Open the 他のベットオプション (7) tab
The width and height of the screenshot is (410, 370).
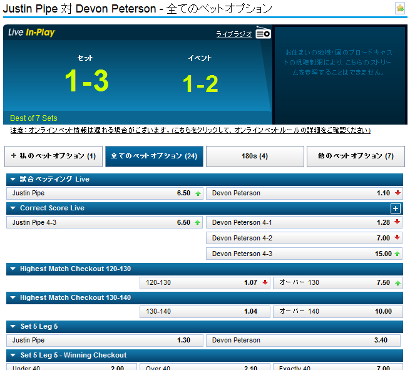tap(356, 156)
